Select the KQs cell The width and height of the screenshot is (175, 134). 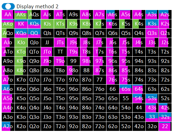point(34,24)
